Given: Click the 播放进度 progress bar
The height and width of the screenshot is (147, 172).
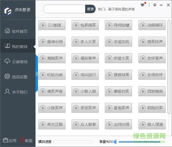Looking at the screenshot, I should 73,142.
